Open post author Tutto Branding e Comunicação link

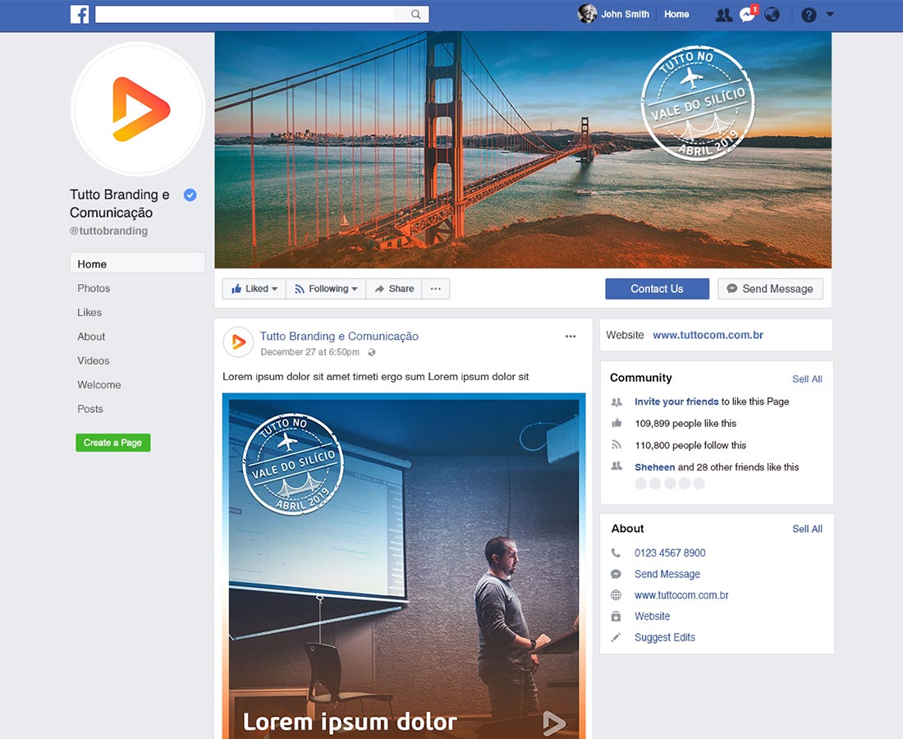tap(339, 337)
